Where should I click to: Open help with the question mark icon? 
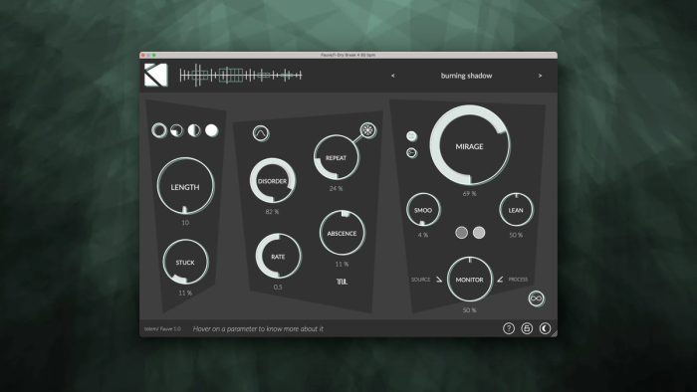(509, 328)
